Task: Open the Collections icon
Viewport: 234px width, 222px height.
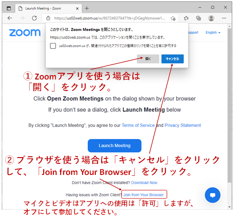Action: [x=198, y=18]
